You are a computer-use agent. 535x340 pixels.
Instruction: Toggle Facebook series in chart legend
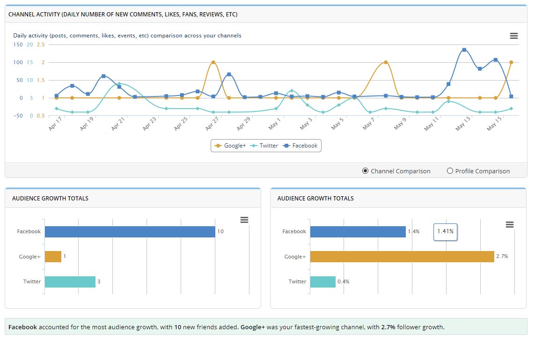point(300,146)
